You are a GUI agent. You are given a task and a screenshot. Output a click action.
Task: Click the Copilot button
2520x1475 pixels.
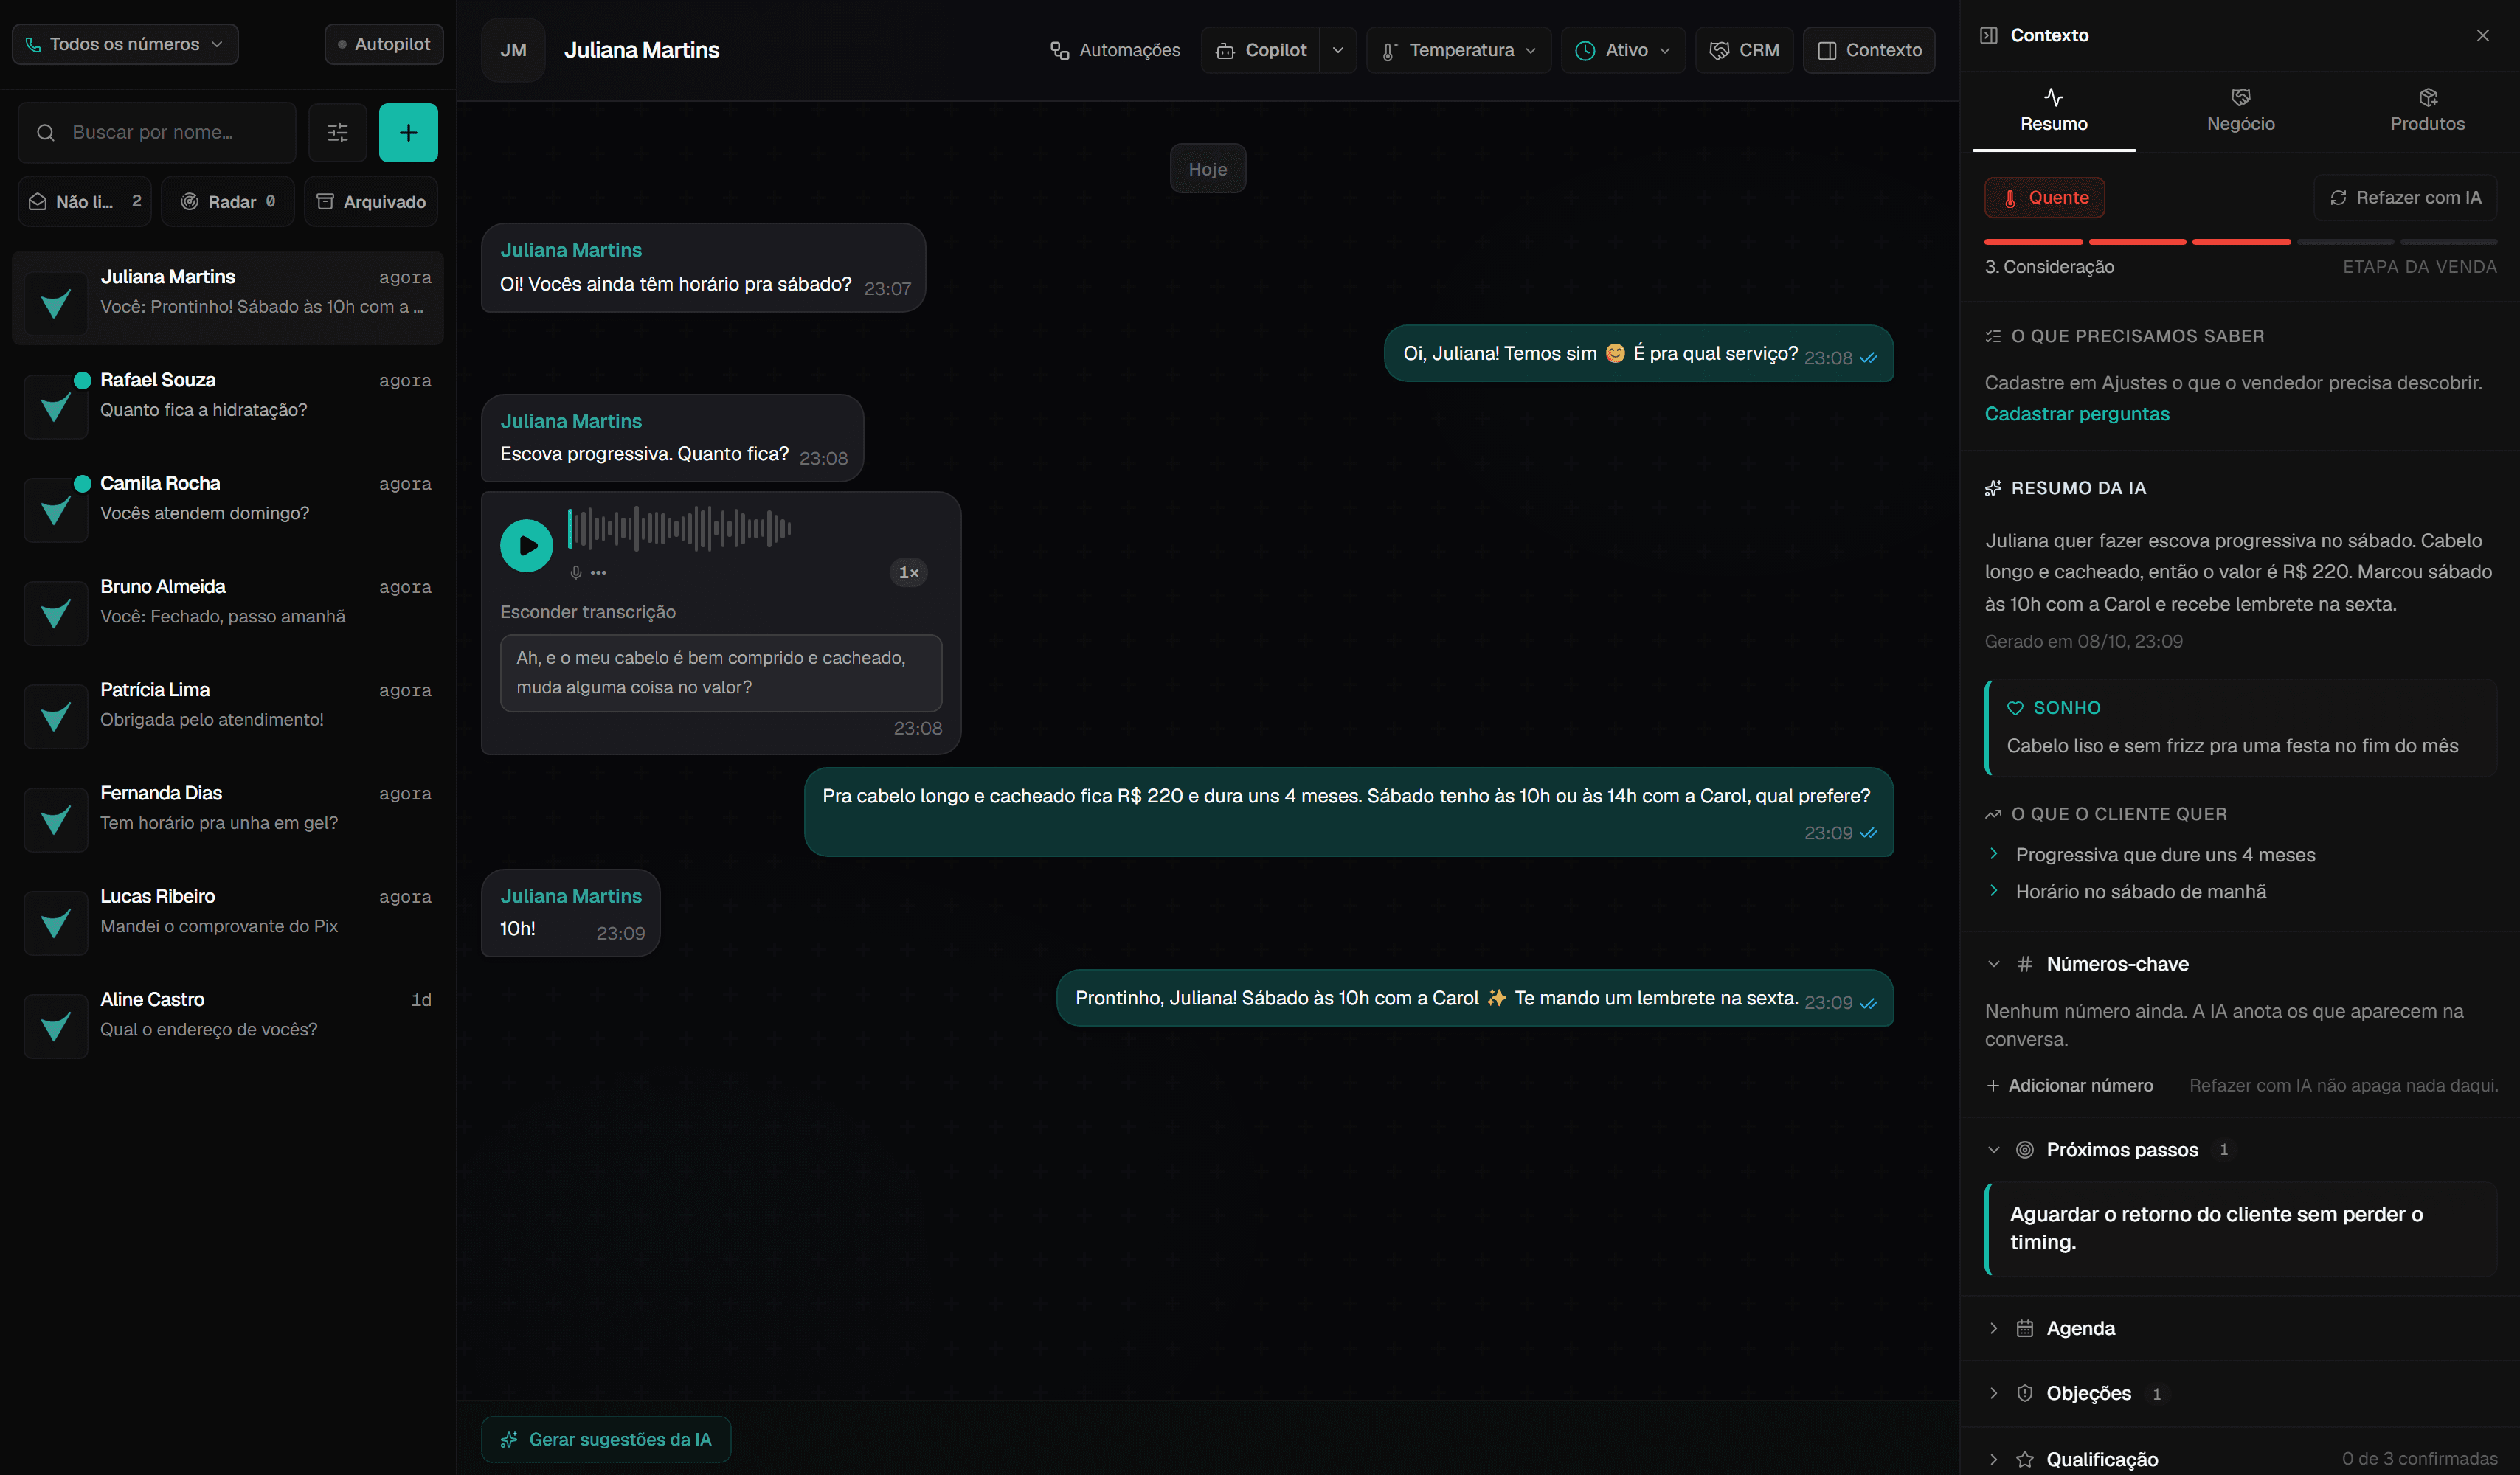(x=1260, y=50)
